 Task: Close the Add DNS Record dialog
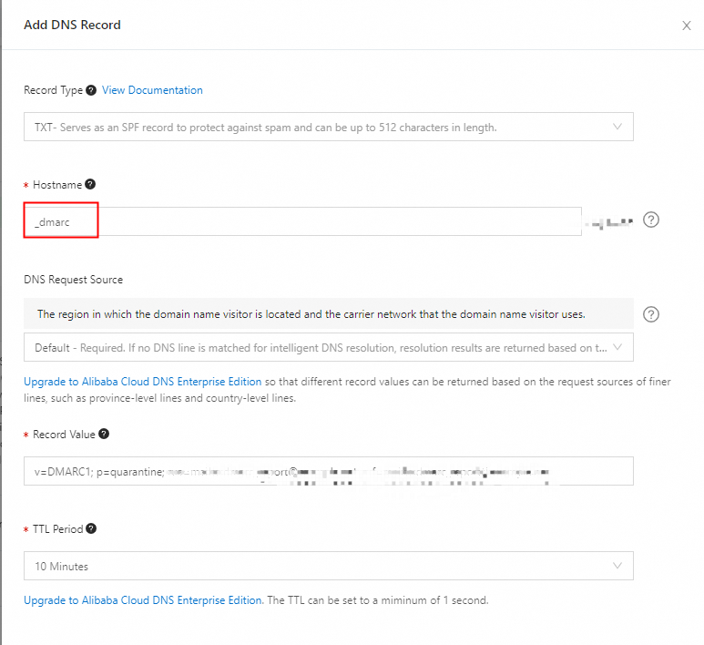687,26
